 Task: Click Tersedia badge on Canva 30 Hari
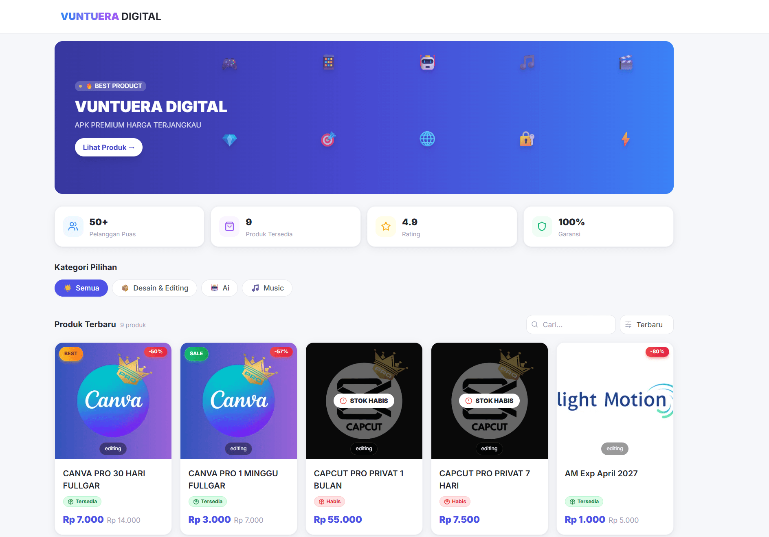point(82,502)
